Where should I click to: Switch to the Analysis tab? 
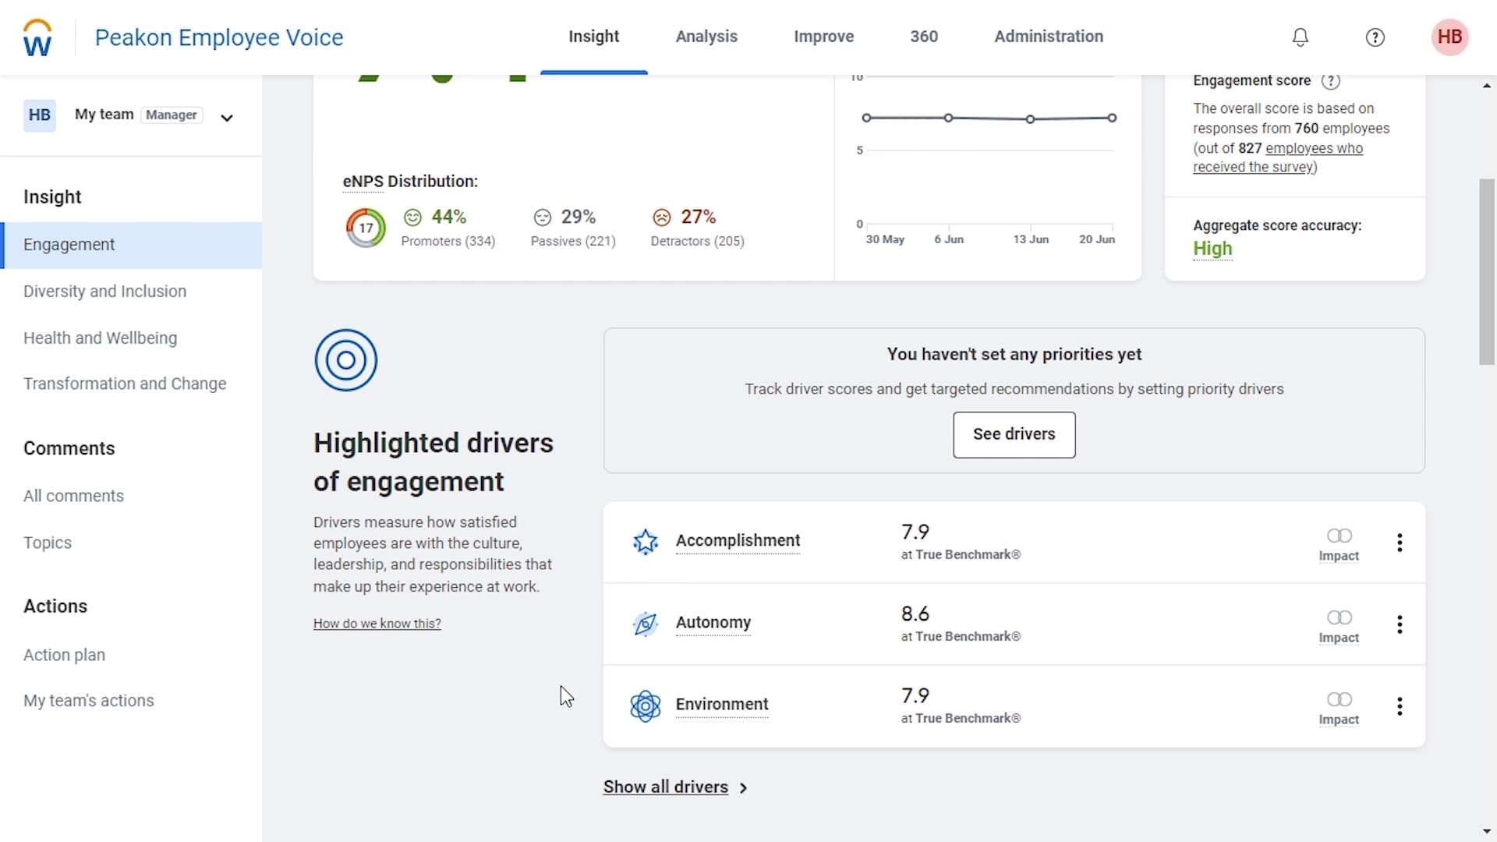(706, 37)
